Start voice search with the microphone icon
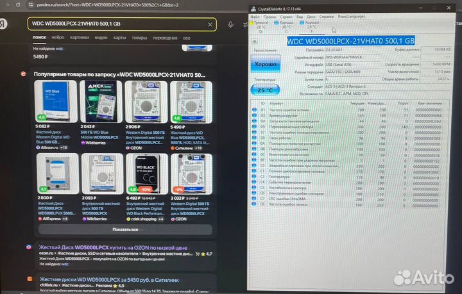462x294 pixels. (230, 25)
